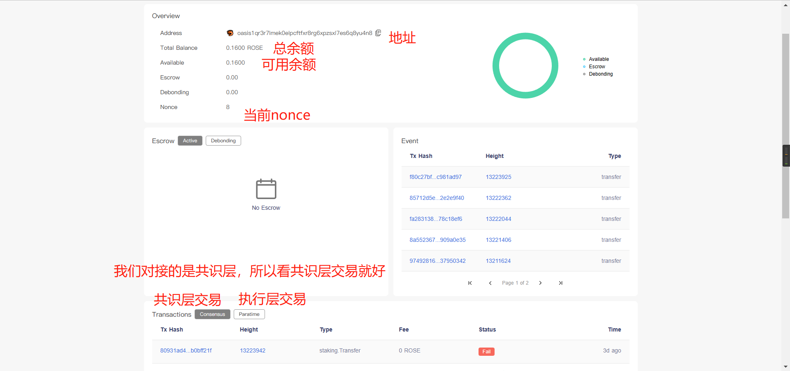Open block height 13223942 in Transactions table

pos(252,350)
